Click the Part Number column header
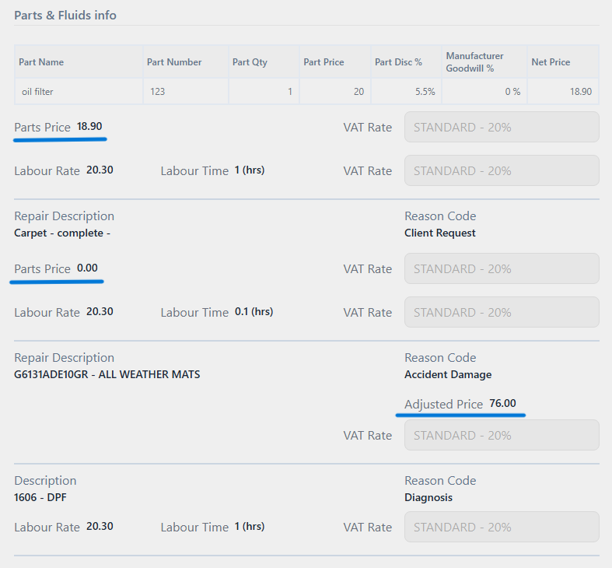Image resolution: width=612 pixels, height=568 pixels. pos(176,62)
